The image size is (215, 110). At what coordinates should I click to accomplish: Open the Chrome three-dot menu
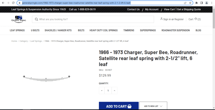click(212, 3)
